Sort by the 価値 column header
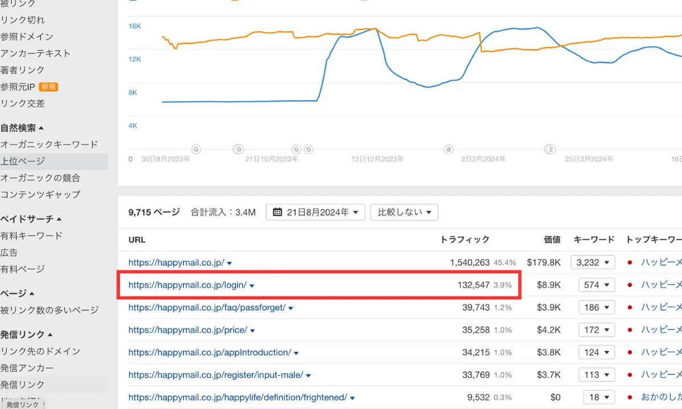Screen dimensions: 682x409 point(552,240)
